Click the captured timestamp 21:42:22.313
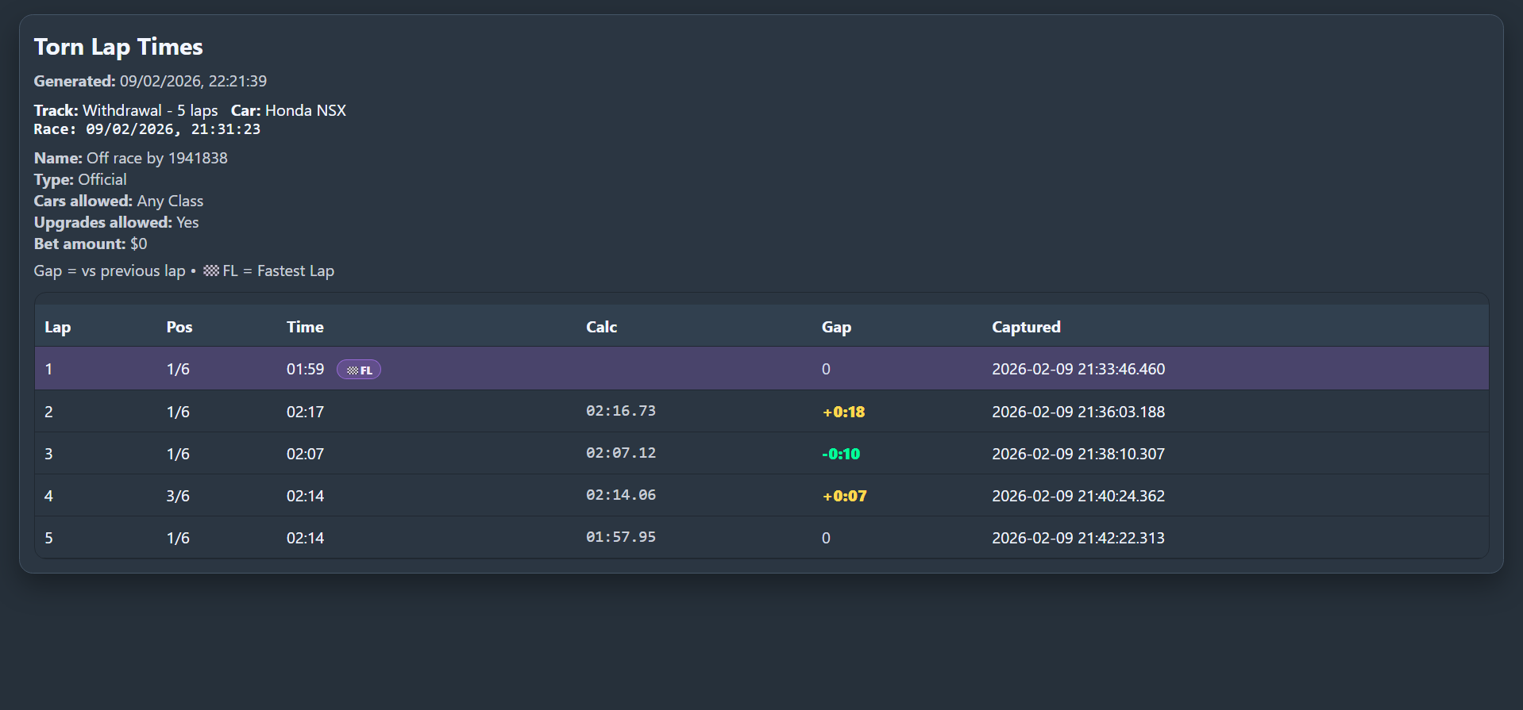The height and width of the screenshot is (710, 1523). [1078, 538]
